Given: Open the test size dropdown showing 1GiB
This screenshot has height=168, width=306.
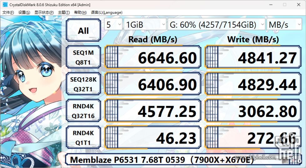Looking at the screenshot, I should (145, 24).
